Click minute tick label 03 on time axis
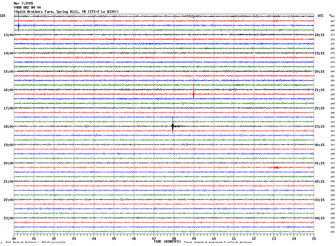The image size is (336, 246). [x=74, y=239]
